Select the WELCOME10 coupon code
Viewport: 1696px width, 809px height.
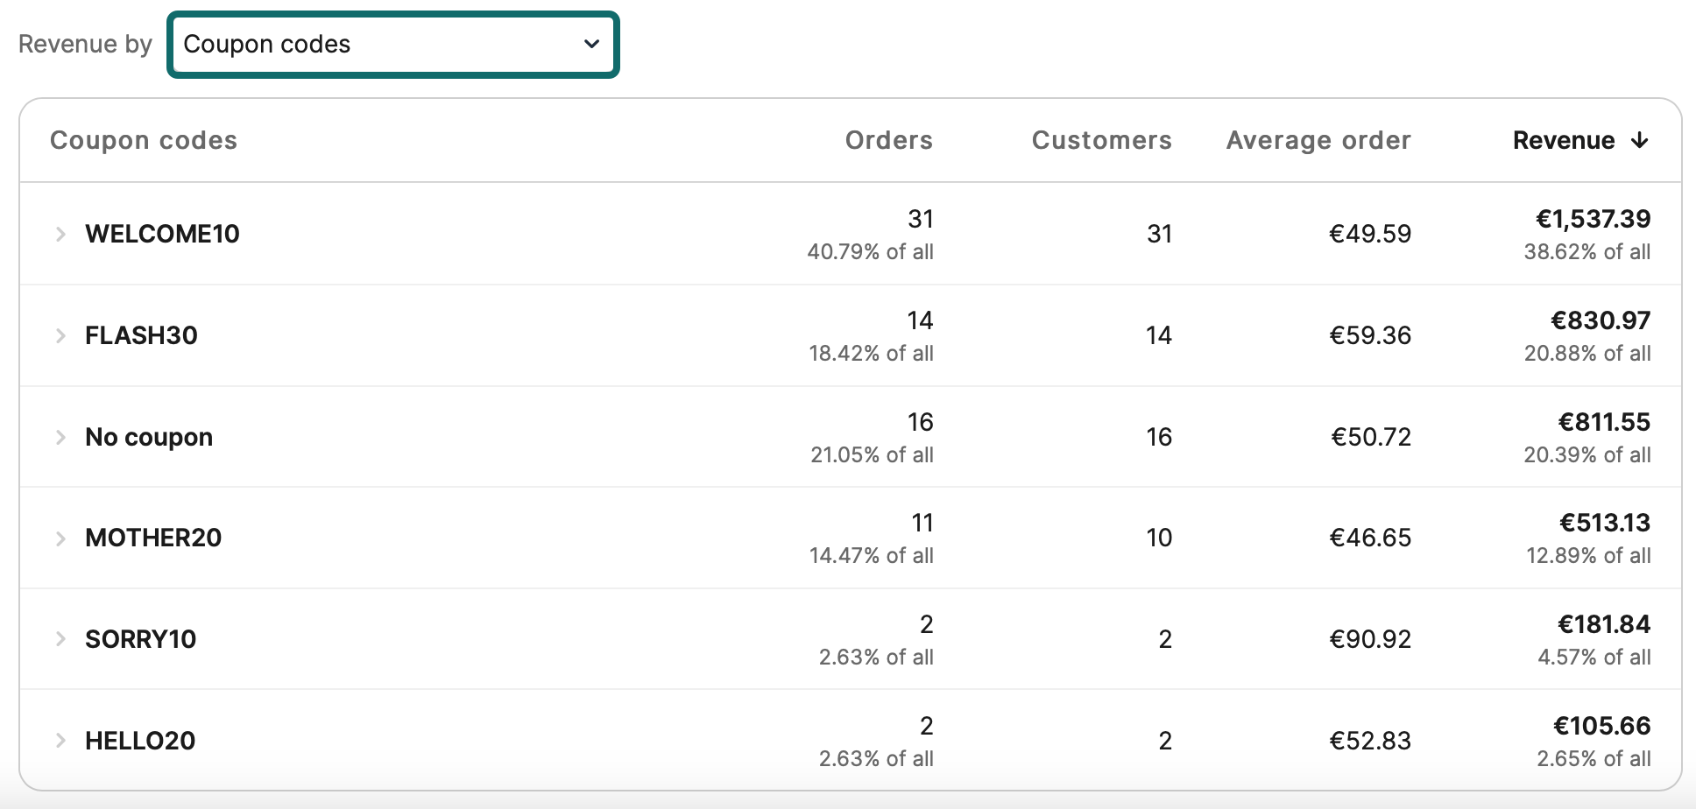[162, 234]
